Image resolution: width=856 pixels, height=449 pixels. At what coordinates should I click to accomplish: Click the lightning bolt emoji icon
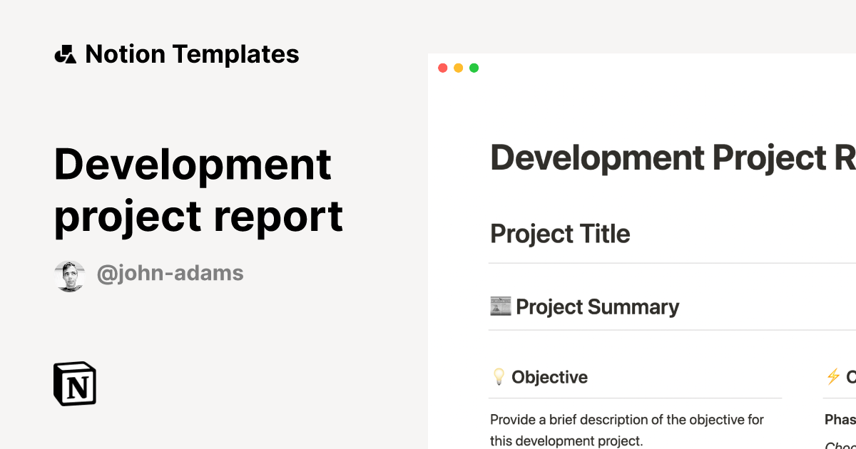coord(832,377)
